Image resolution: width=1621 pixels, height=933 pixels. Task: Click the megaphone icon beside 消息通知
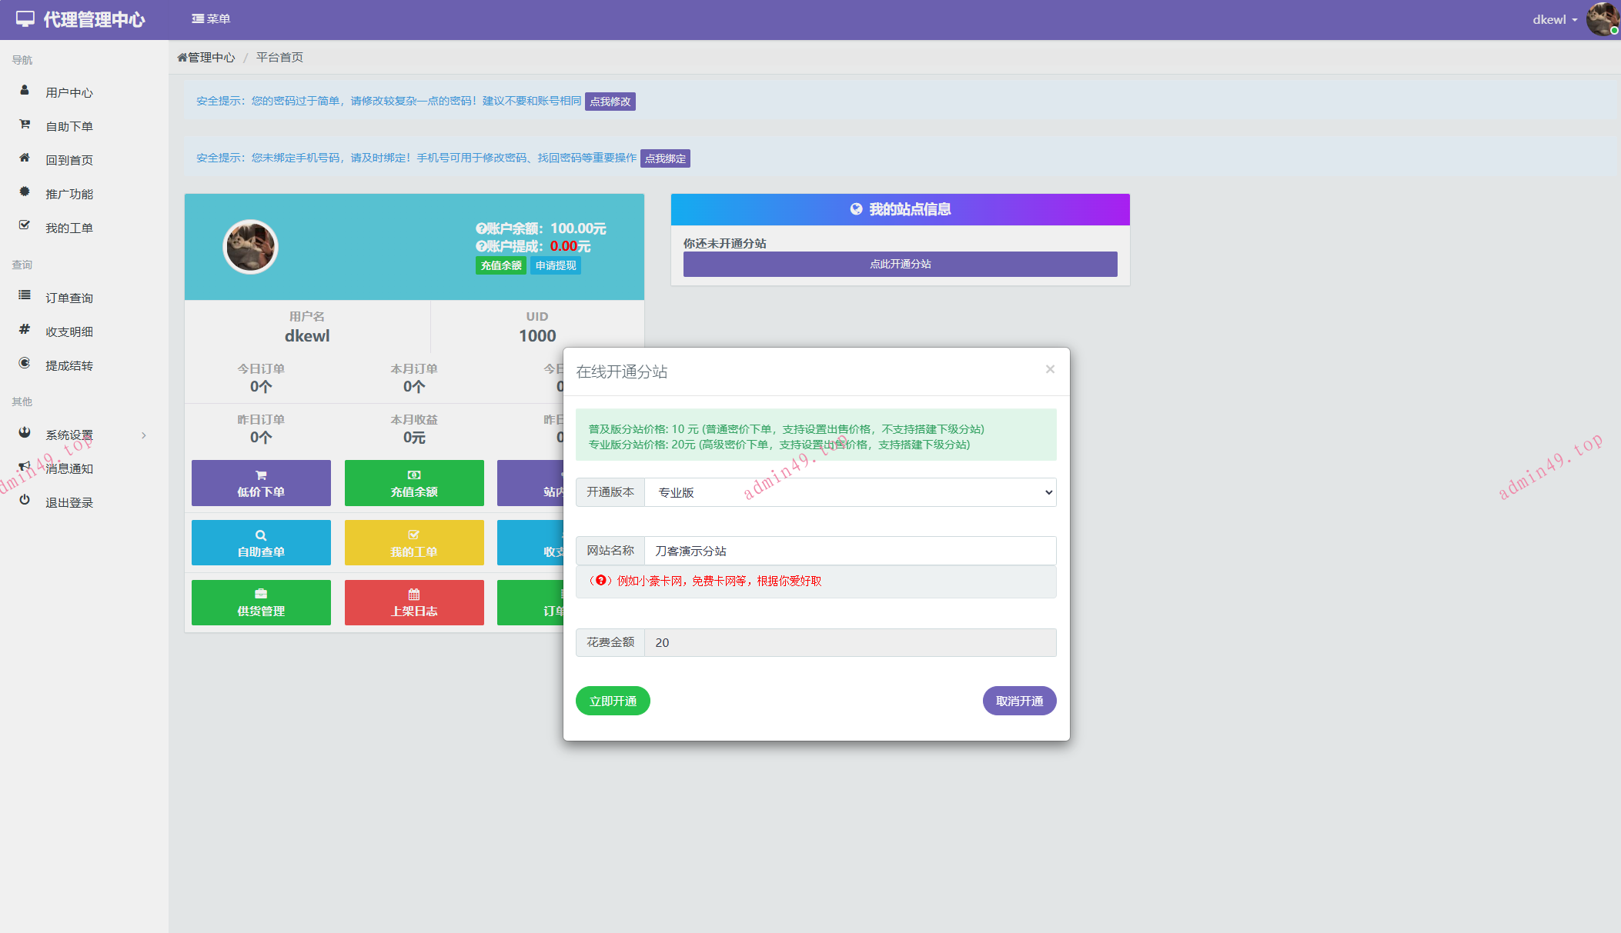tap(25, 467)
